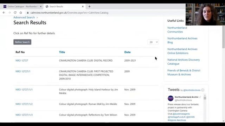
Task: Click the Search Results heading
Action: point(30,22)
